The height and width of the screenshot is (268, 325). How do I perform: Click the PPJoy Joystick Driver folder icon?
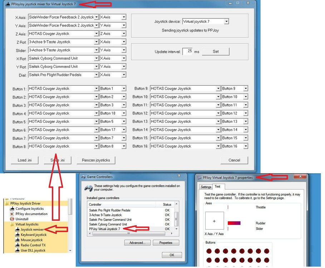7,203
